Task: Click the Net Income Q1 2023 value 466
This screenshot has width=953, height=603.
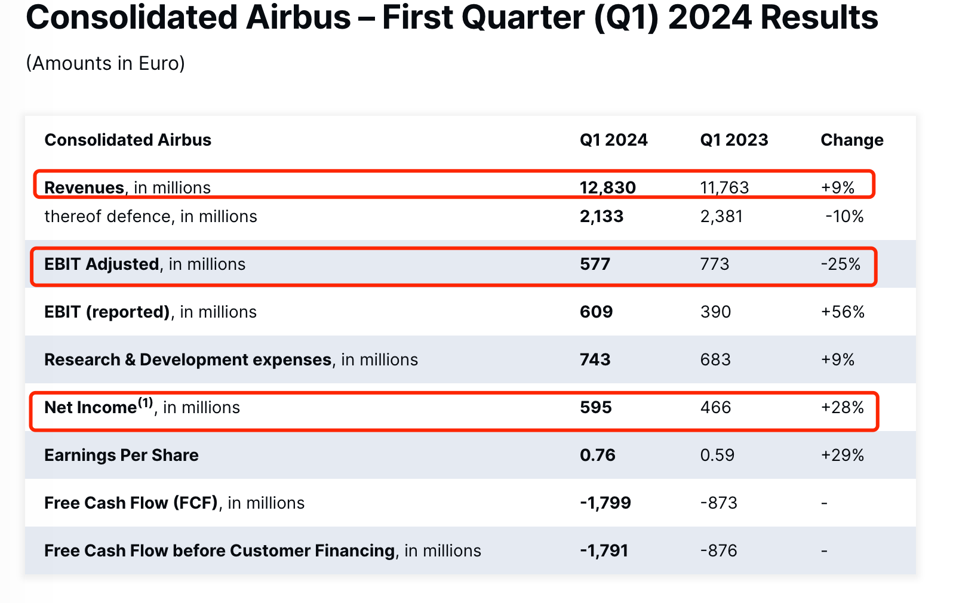Action: 715,407
